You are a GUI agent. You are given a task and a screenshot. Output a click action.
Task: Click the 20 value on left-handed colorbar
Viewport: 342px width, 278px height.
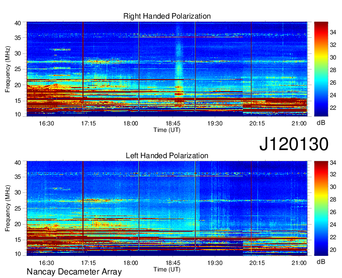point(333,250)
